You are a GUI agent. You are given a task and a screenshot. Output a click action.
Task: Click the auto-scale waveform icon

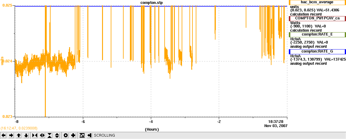point(82,135)
